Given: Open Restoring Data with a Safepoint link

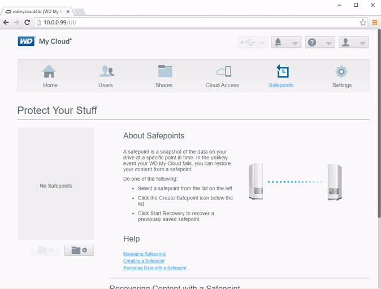Looking at the screenshot, I should 155,268.
